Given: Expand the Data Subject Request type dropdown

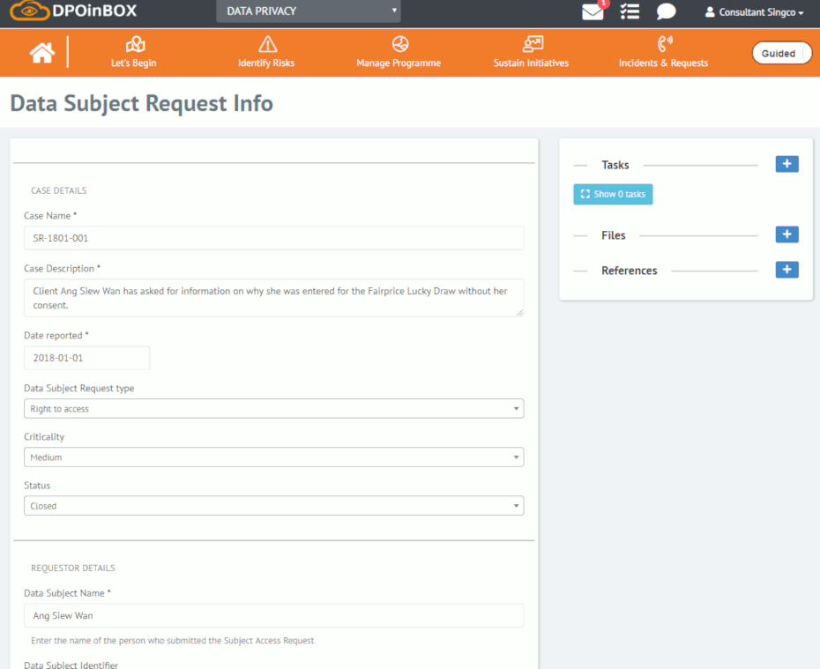Looking at the screenshot, I should coord(273,409).
